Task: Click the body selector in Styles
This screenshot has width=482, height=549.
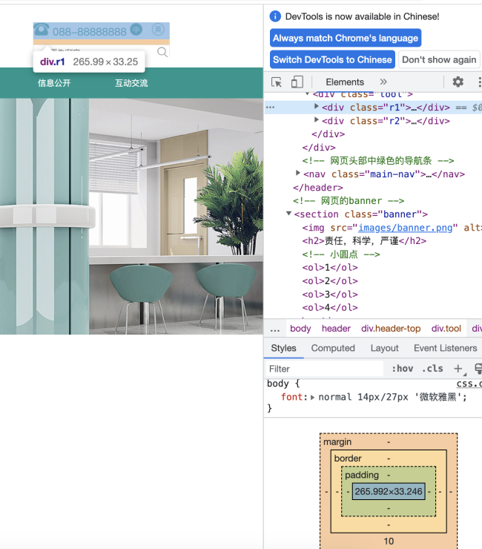Action: coord(278,384)
